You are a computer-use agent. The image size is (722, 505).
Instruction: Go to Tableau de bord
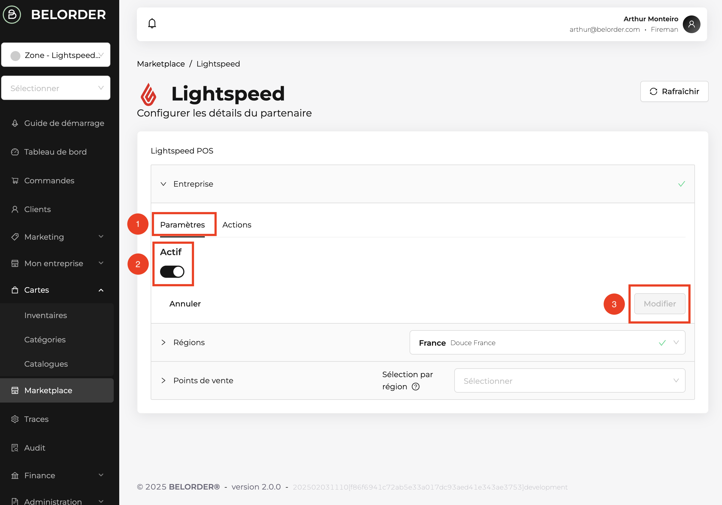pos(57,152)
